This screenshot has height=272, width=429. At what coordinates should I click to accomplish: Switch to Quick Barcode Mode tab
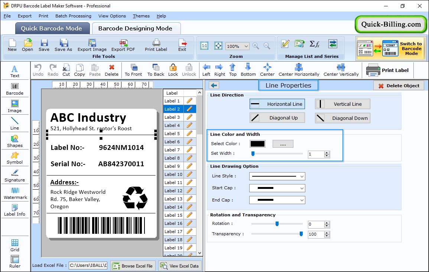[x=52, y=29]
